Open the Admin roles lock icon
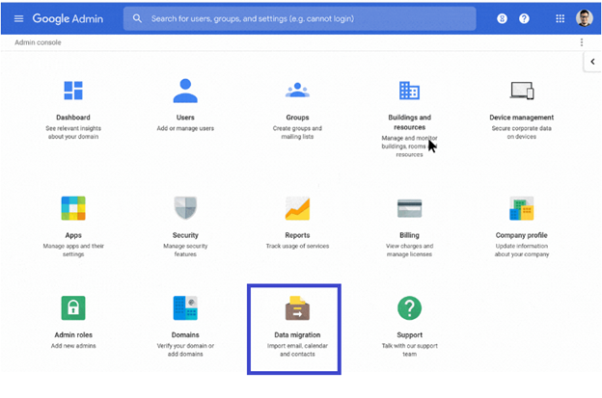This screenshot has width=602, height=398. [x=73, y=307]
